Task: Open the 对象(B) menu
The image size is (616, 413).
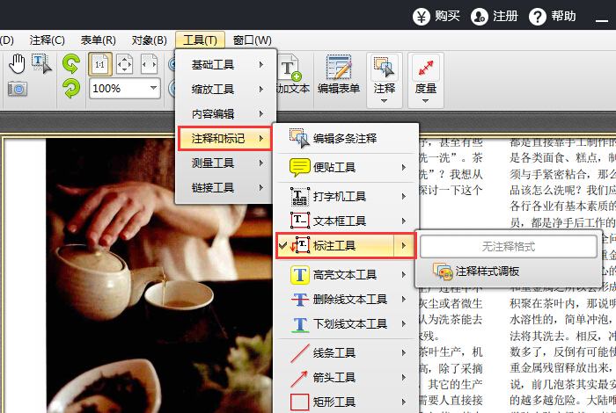Action: click(x=150, y=40)
